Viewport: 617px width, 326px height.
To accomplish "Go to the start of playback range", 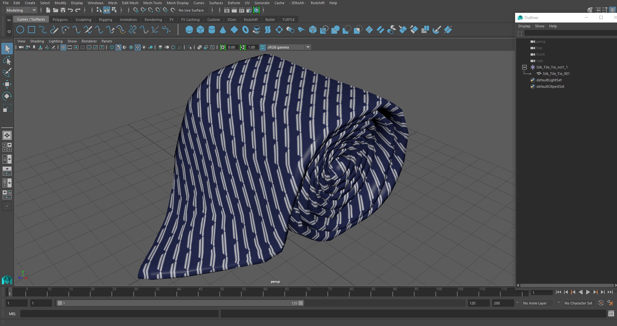I will pyautogui.click(x=558, y=292).
